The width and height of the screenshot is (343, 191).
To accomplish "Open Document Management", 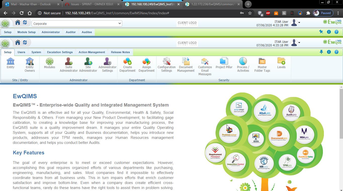I will click(x=186, y=65).
